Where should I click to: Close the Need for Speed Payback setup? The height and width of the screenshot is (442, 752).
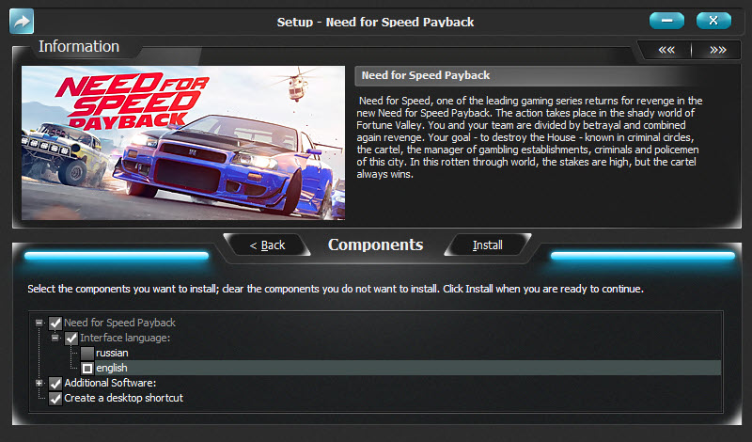click(x=713, y=20)
